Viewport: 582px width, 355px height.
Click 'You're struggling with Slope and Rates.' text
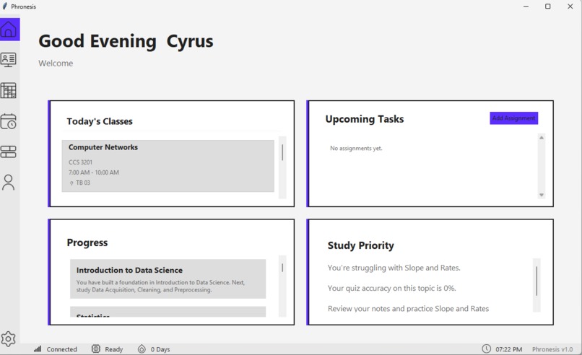tap(394, 268)
